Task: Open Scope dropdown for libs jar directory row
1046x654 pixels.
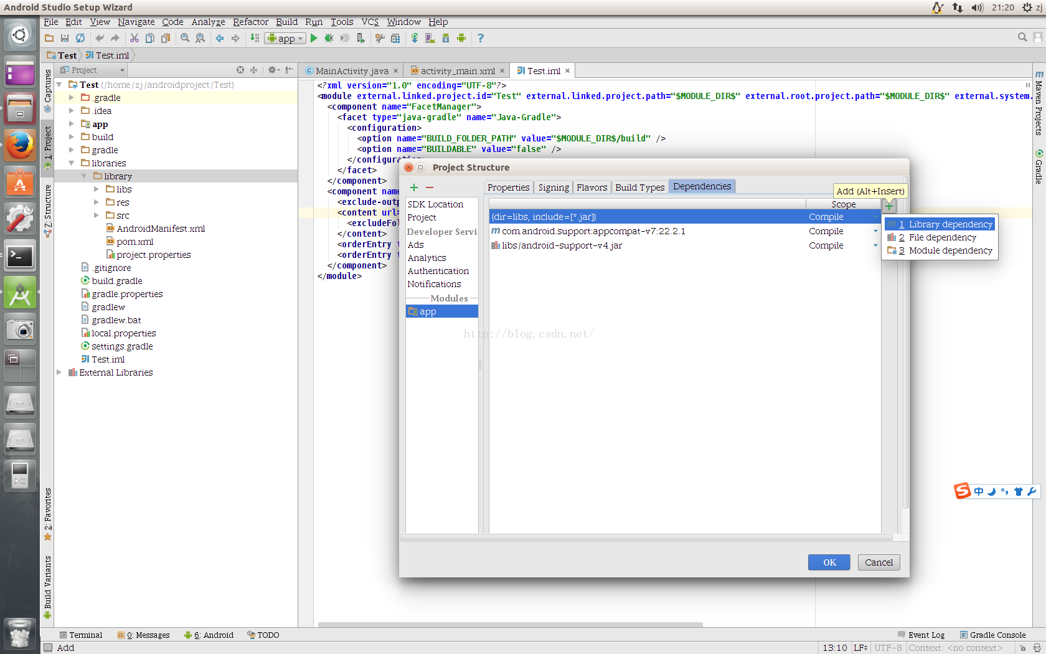Action: (x=875, y=217)
